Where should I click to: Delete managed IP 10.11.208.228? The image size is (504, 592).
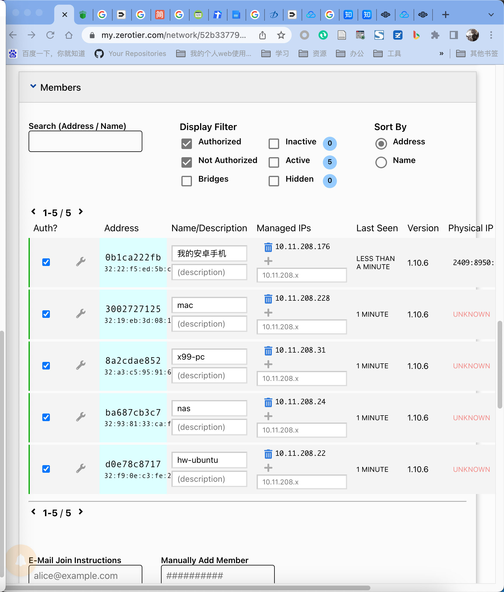tap(268, 299)
